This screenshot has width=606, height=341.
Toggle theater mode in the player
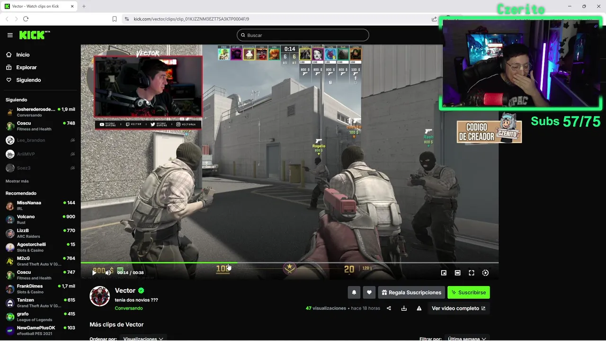(457, 273)
